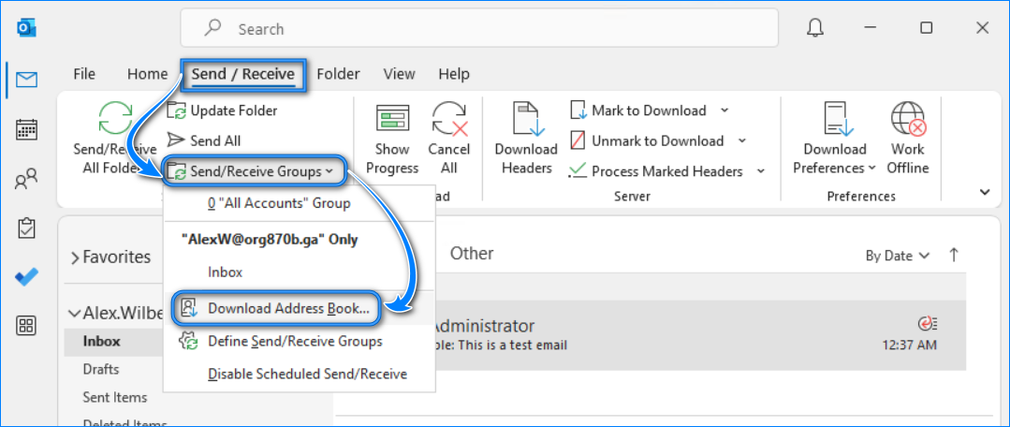Click the notification bell icon
The image size is (1010, 427).
814,28
